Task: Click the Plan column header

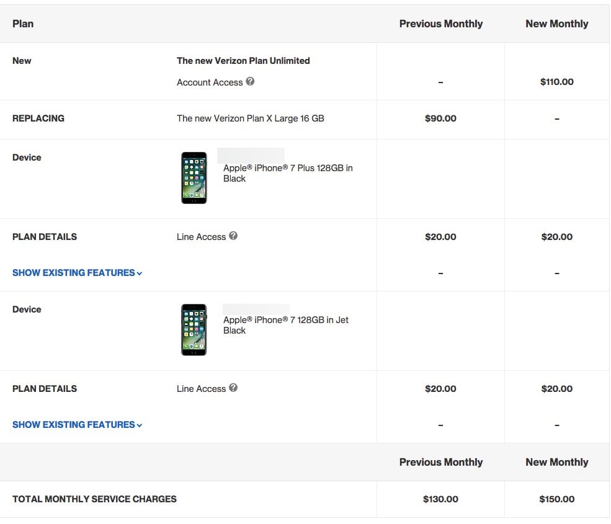Action: [x=23, y=24]
